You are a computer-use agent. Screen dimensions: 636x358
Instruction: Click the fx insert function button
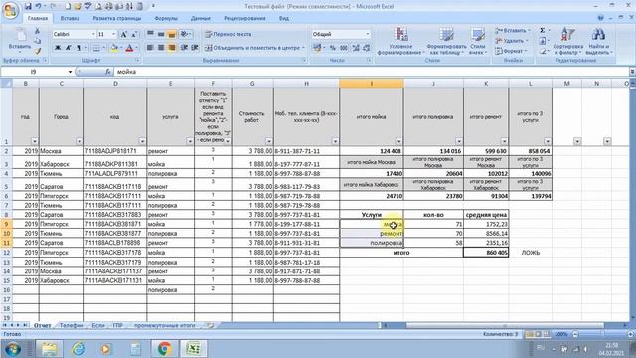(x=108, y=72)
